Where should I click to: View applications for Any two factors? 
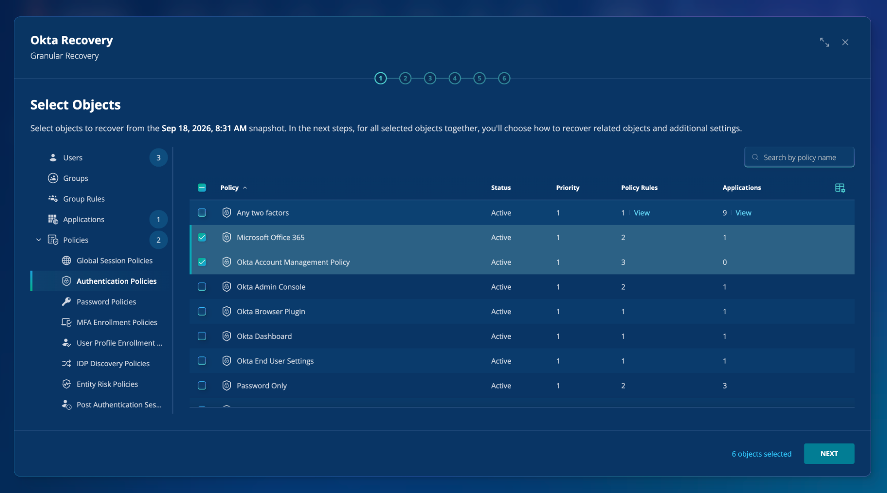pos(743,213)
